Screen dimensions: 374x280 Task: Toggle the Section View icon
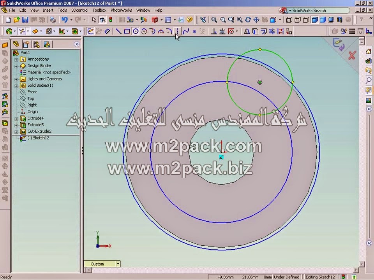click(x=340, y=20)
